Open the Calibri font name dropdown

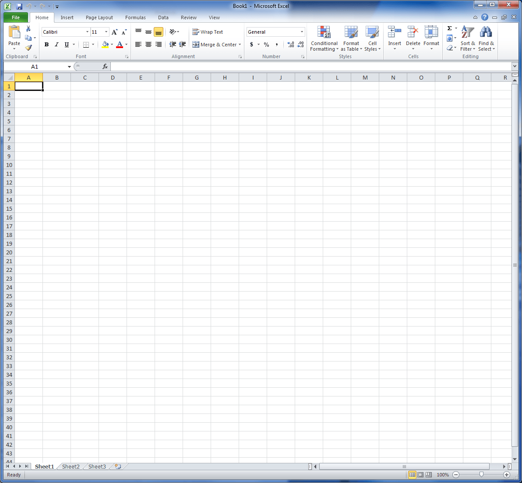pos(87,32)
